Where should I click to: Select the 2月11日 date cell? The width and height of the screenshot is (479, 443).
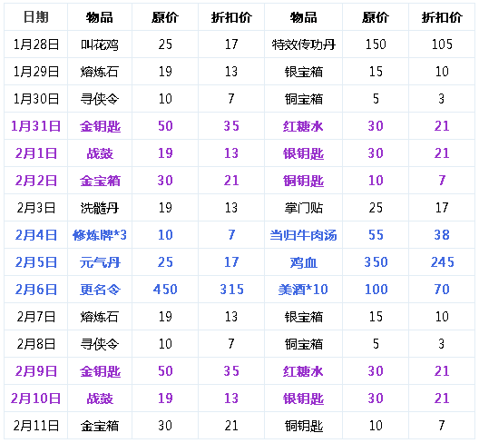pos(35,425)
